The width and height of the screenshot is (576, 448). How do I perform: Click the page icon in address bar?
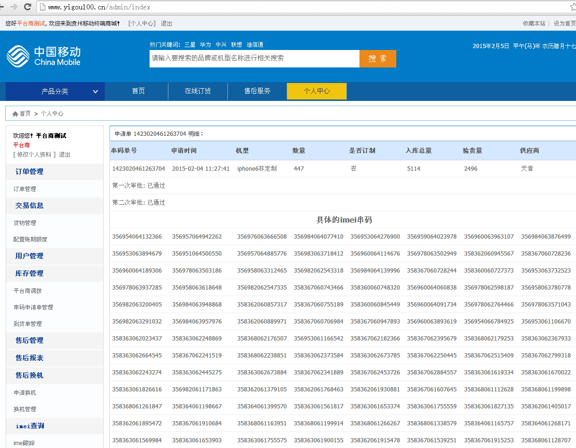(x=42, y=7)
